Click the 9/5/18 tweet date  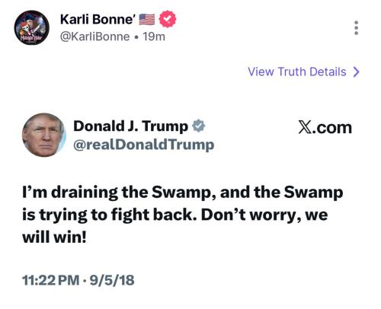click(112, 280)
